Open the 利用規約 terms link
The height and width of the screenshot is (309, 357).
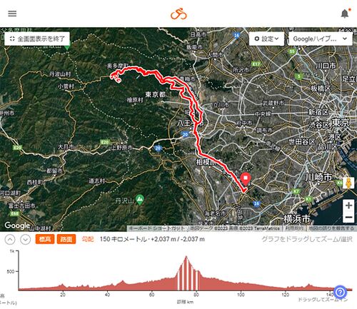294,228
